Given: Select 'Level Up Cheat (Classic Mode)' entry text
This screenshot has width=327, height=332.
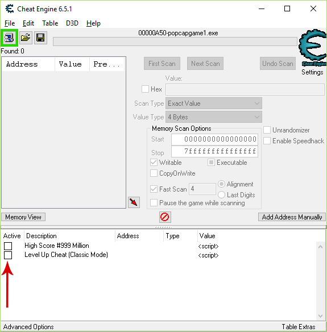Looking at the screenshot, I should (x=67, y=255).
